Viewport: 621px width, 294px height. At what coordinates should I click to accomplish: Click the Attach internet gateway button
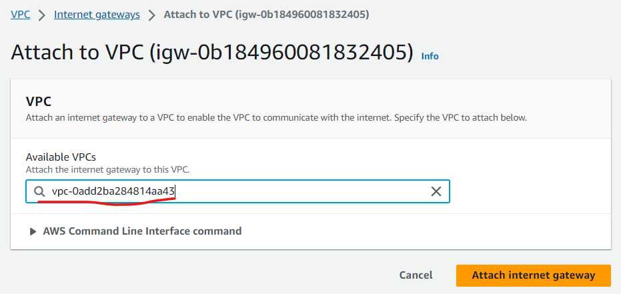(x=534, y=275)
